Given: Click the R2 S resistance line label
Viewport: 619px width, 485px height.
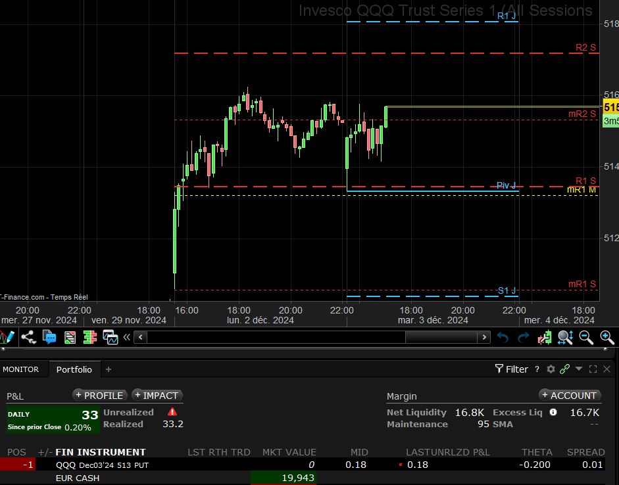Looking at the screenshot, I should [585, 48].
